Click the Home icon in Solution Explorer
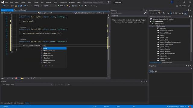Image resolution: width=193 pixels, height=108 pixels. pos(156,13)
